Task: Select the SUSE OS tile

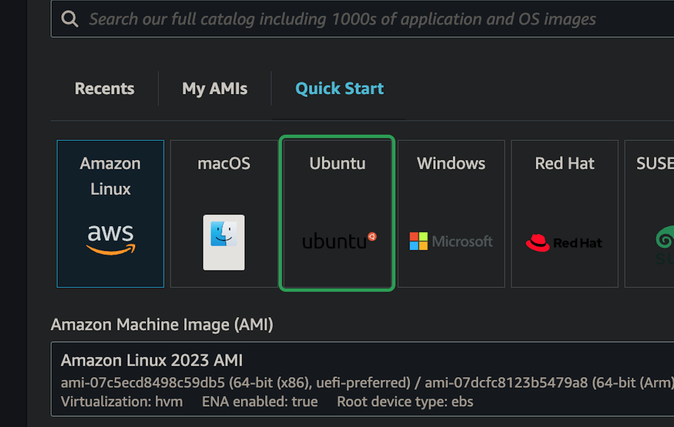Action: [x=649, y=214]
